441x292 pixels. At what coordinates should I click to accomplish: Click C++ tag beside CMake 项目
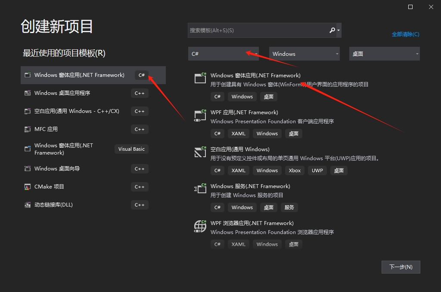(x=140, y=187)
